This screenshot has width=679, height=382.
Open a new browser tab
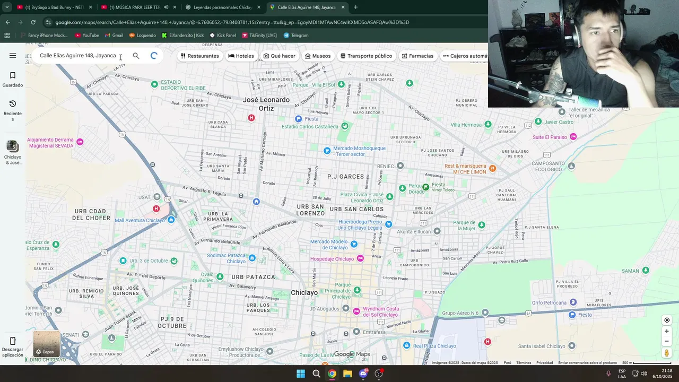(x=355, y=7)
